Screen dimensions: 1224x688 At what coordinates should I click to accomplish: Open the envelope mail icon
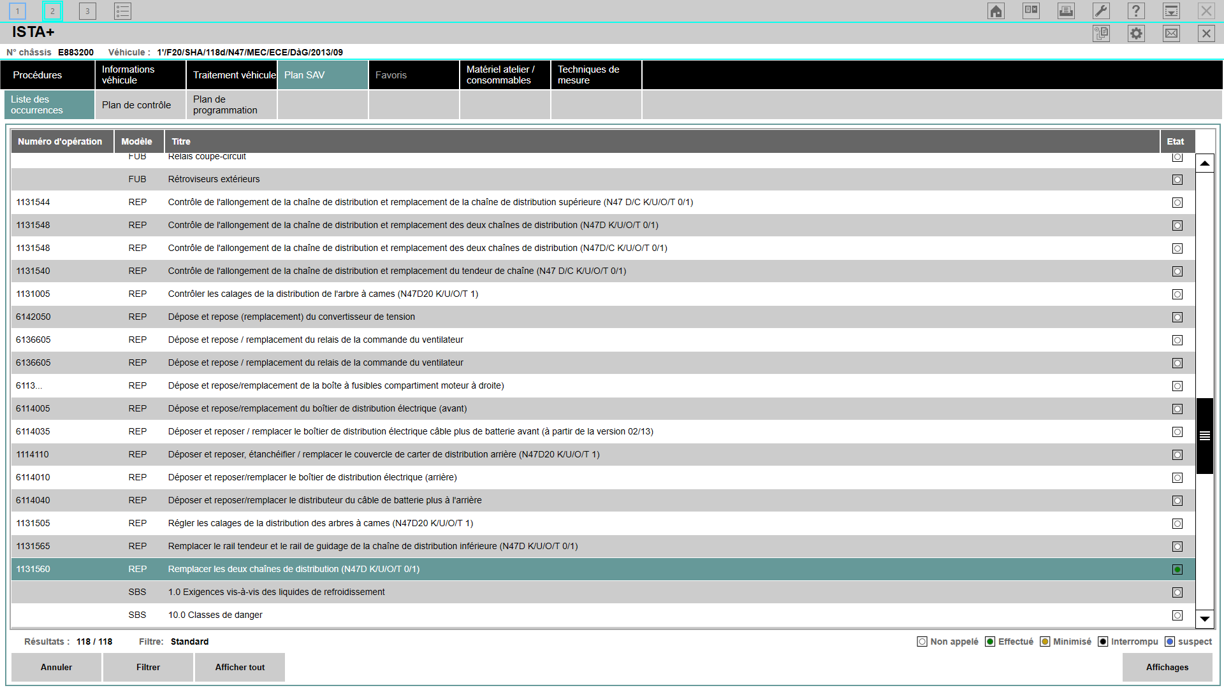[1171, 33]
